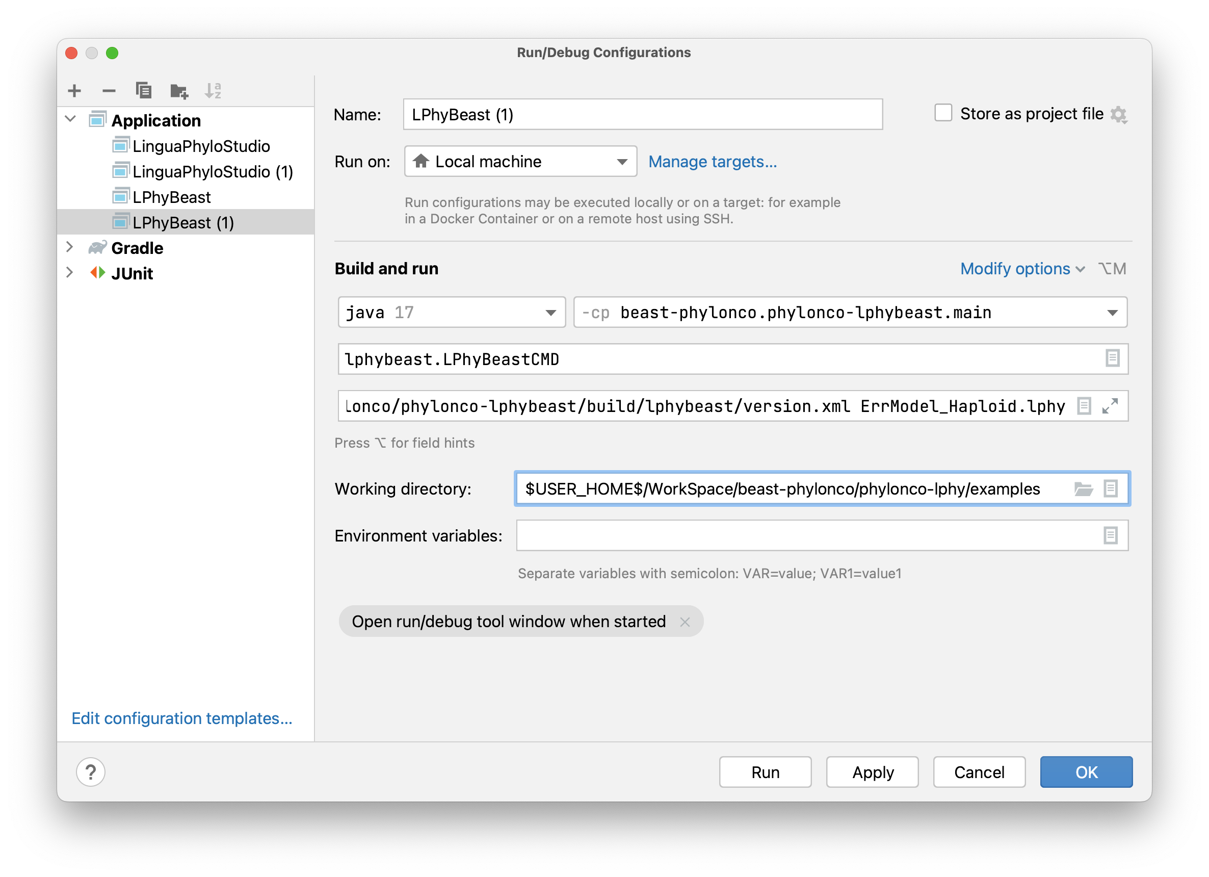
Task: Open the java 17 JDK dropdown
Action: point(452,313)
